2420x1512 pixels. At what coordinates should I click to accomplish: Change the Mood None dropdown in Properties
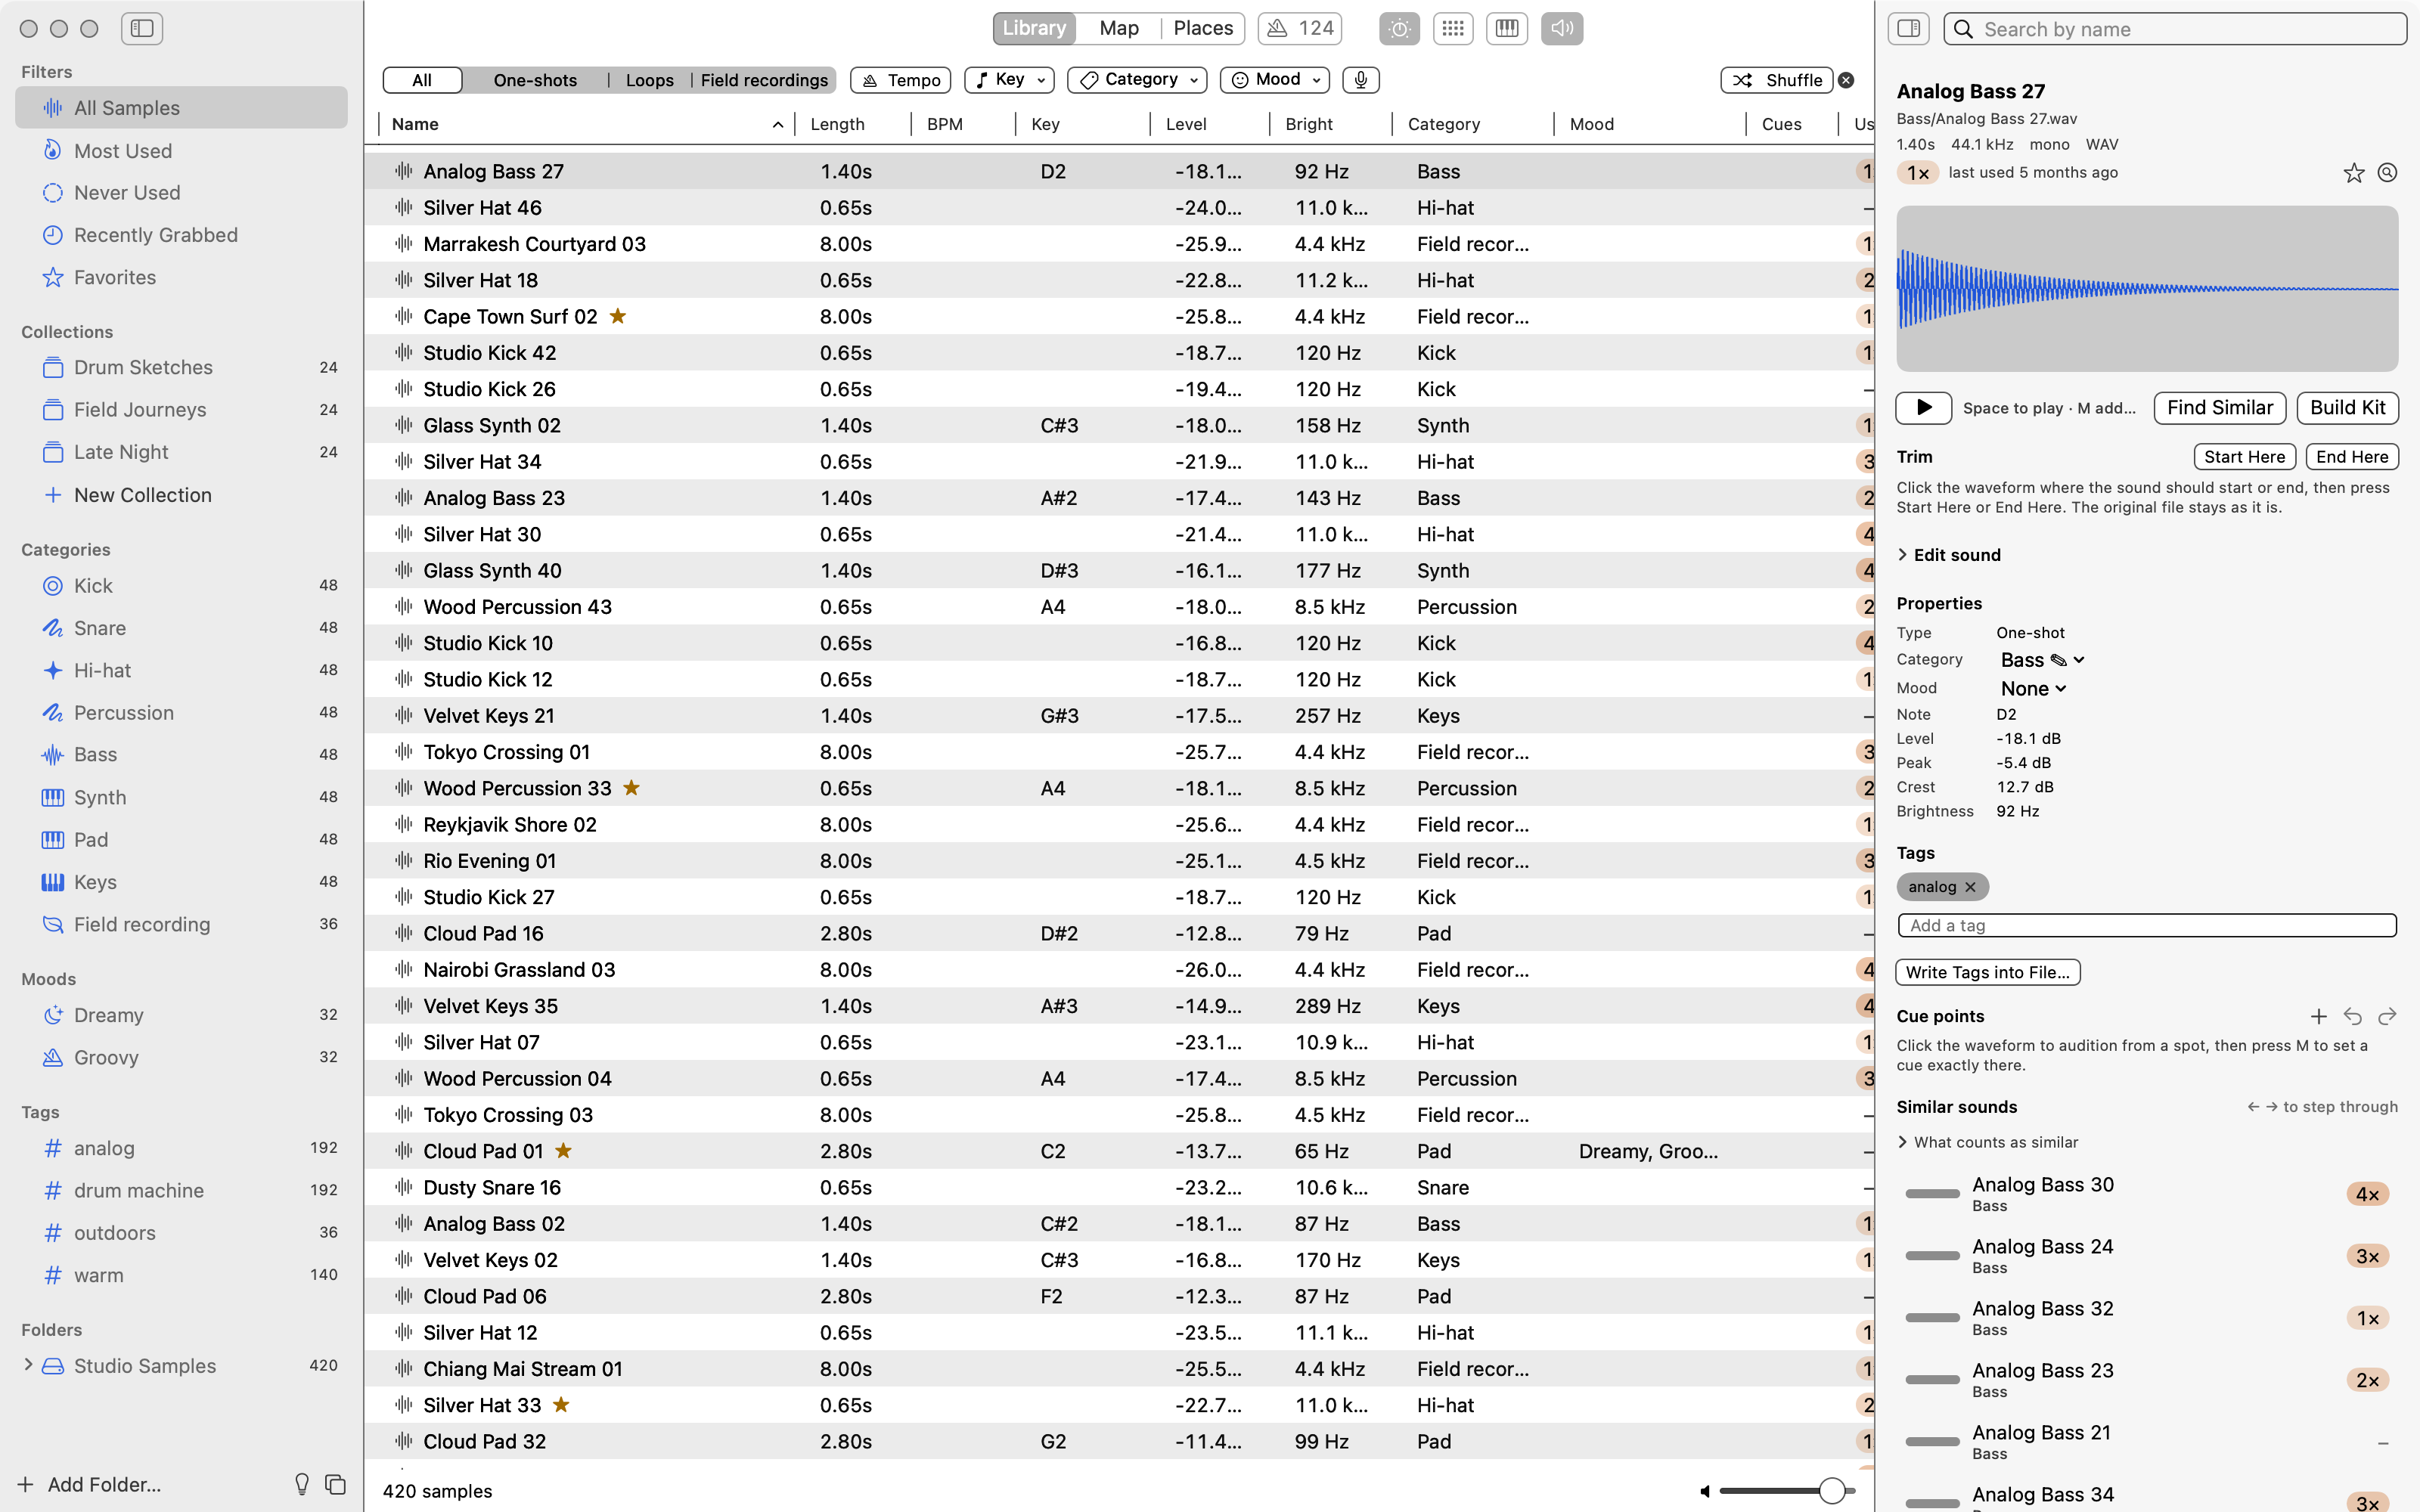point(2033,689)
